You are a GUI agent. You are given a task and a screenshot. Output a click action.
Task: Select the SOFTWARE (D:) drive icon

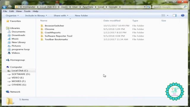pyautogui.click(x=9, y=74)
